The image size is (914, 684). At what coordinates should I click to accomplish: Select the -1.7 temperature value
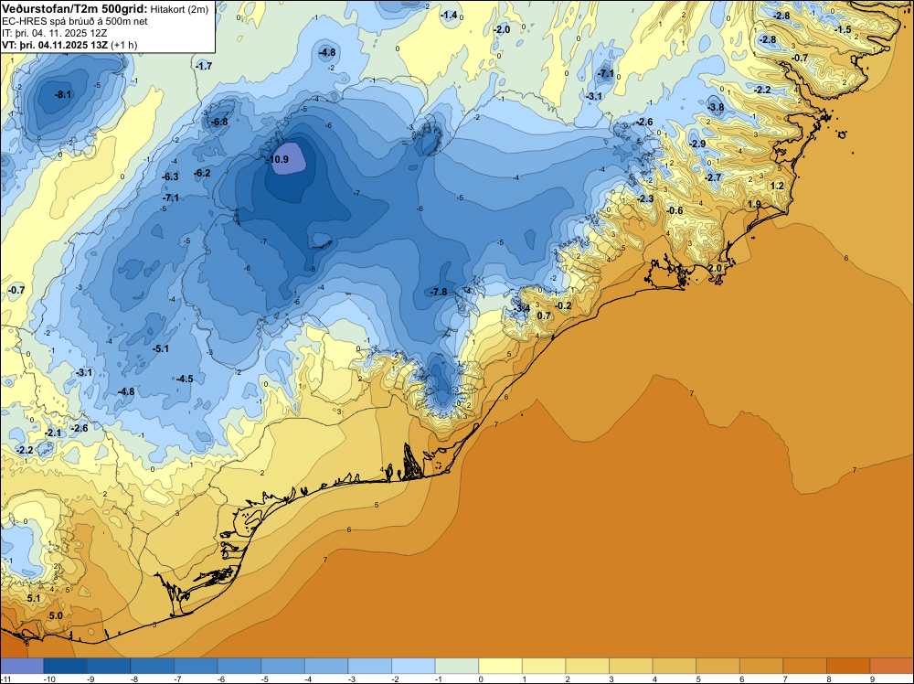pos(204,67)
